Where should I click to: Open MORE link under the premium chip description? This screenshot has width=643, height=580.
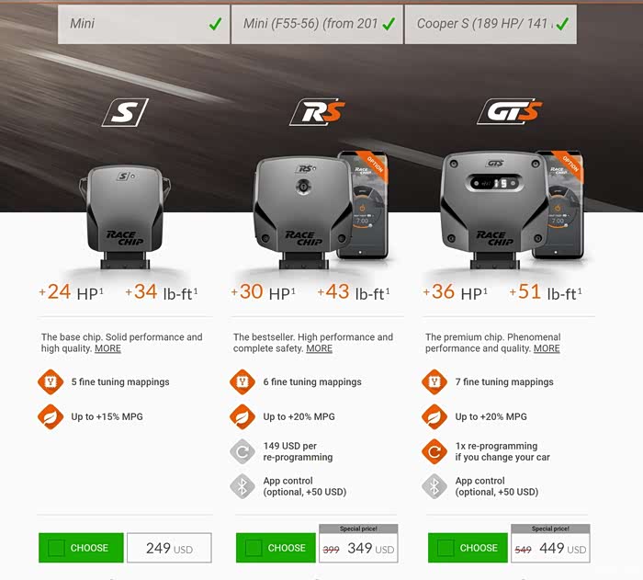click(547, 348)
